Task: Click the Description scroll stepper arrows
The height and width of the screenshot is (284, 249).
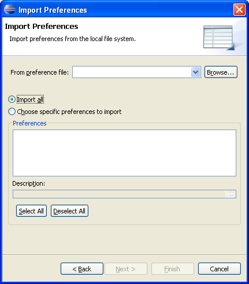Action: [x=231, y=194]
